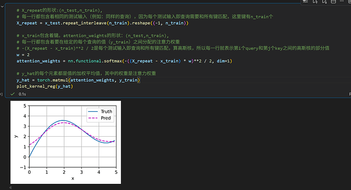Screen dimensions: 351x190
Task: Click the green success checkmark status icon
Action: point(13,94)
